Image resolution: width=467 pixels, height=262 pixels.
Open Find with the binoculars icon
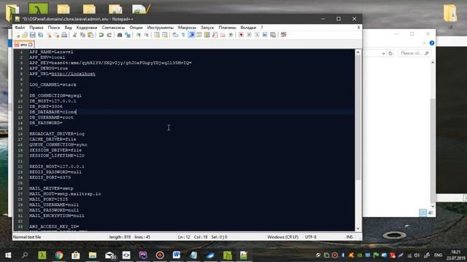click(120, 35)
